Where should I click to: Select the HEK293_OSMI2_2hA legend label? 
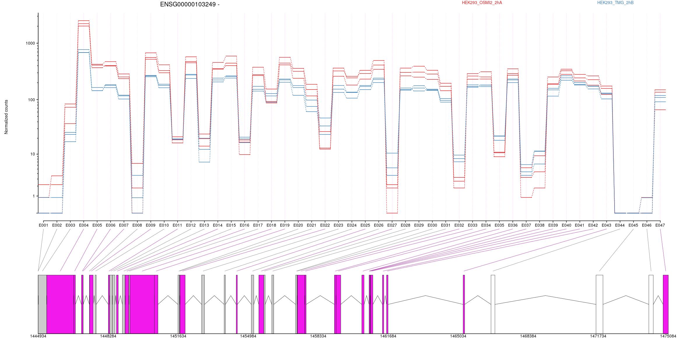482,3
